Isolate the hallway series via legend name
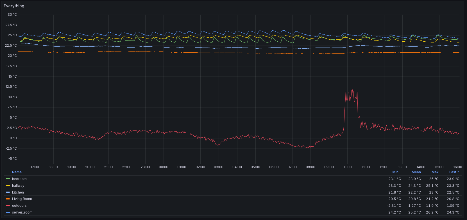The image size is (467, 220). click(x=18, y=186)
